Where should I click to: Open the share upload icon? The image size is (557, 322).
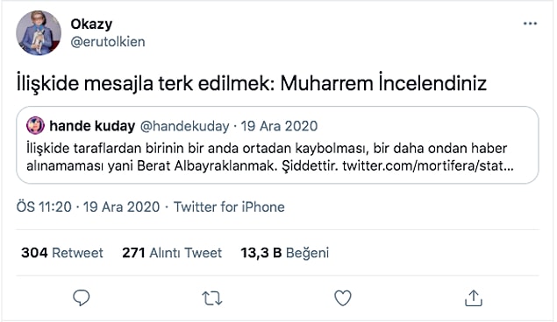(x=474, y=297)
